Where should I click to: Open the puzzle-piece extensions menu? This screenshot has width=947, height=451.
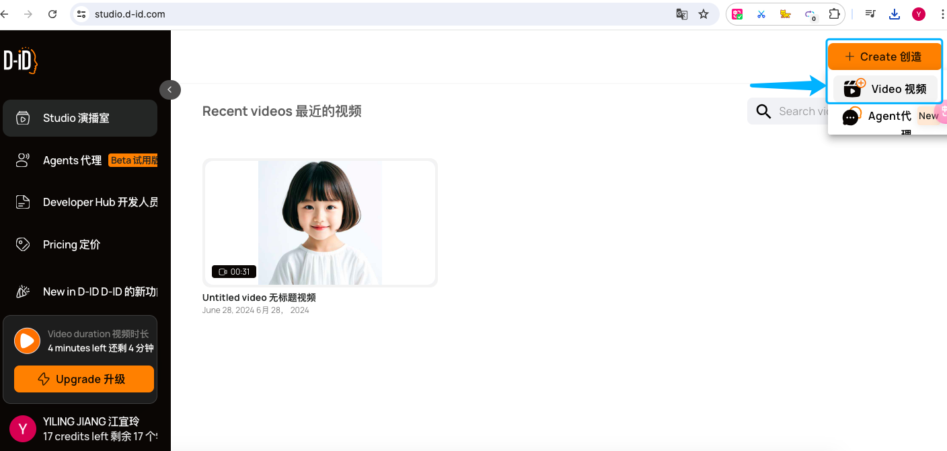(x=835, y=14)
